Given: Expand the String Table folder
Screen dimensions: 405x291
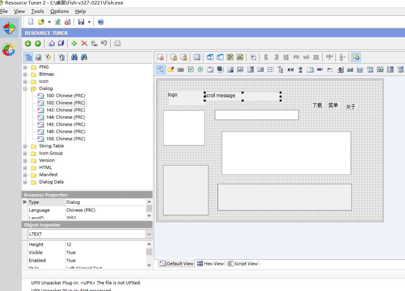Looking at the screenshot, I should click(x=25, y=146).
